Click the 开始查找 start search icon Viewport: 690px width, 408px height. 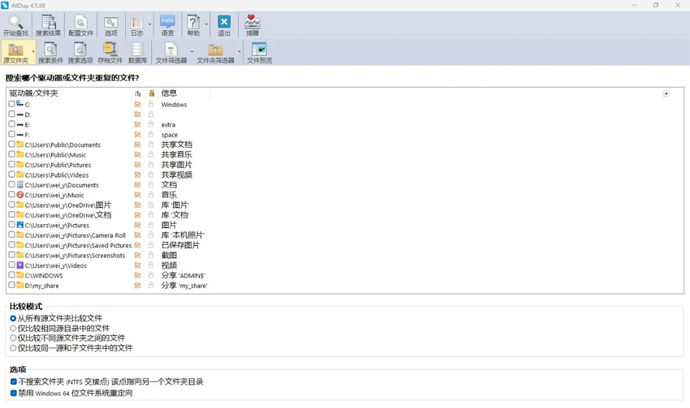[x=15, y=23]
